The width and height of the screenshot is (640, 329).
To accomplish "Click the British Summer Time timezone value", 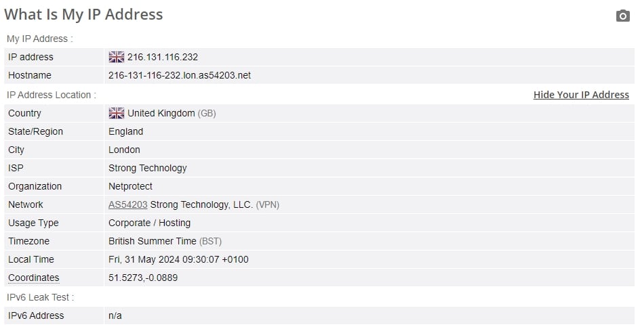I will coord(153,242).
